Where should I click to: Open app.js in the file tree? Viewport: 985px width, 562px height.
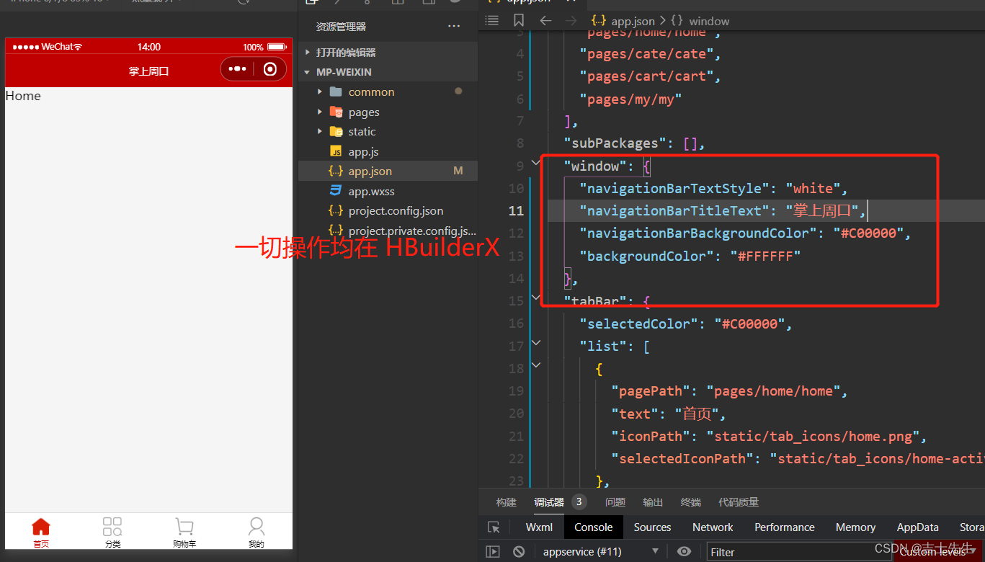(388, 151)
